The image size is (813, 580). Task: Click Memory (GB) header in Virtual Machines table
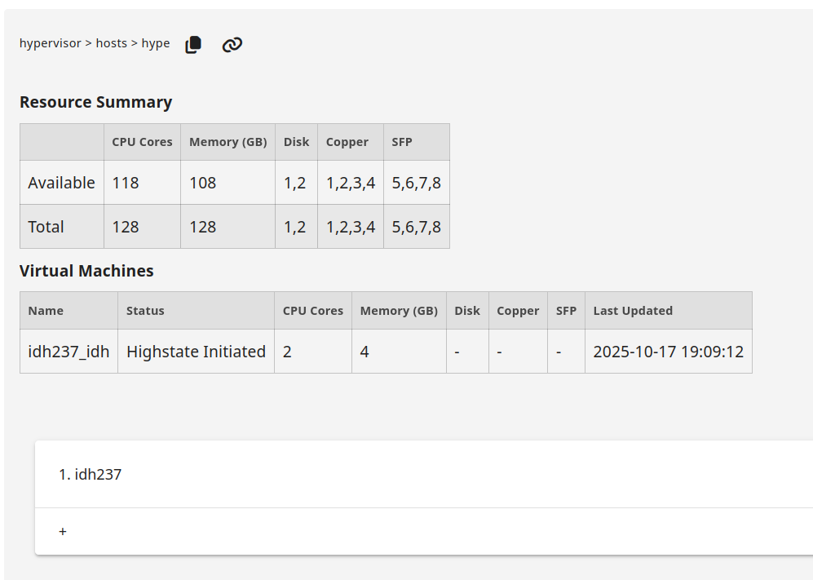(399, 311)
